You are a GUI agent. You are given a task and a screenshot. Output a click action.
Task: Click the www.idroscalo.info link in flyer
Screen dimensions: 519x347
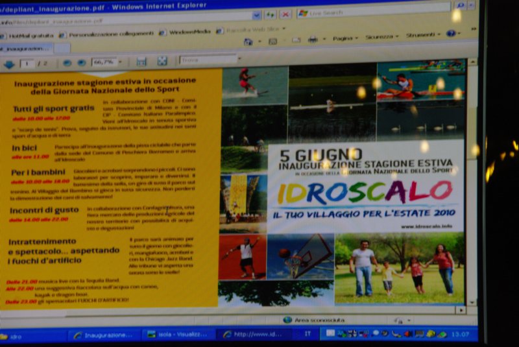(x=426, y=226)
